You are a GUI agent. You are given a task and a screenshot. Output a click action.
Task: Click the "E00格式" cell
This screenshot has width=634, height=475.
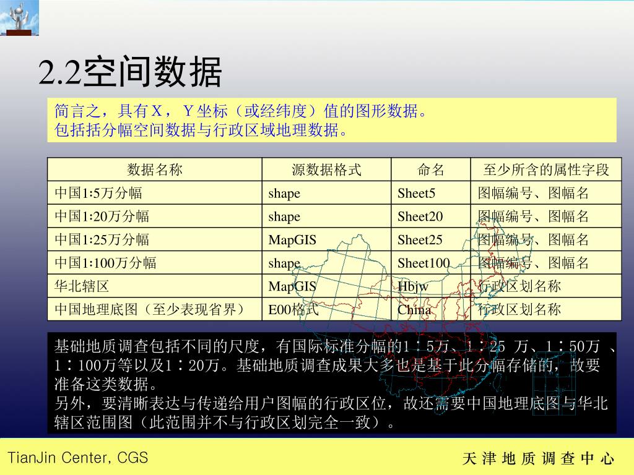326,309
